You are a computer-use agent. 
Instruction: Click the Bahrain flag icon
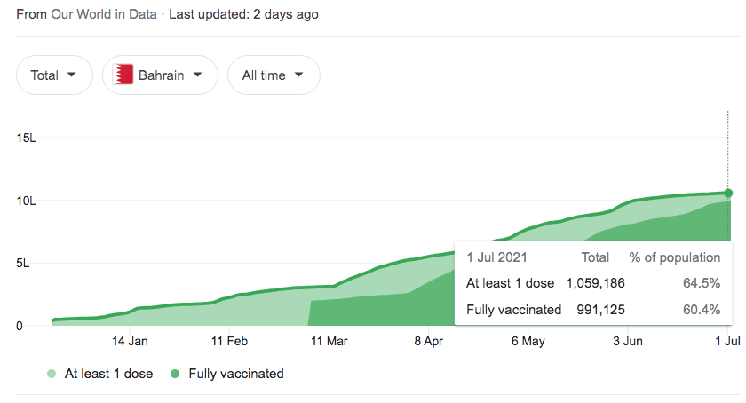point(123,75)
